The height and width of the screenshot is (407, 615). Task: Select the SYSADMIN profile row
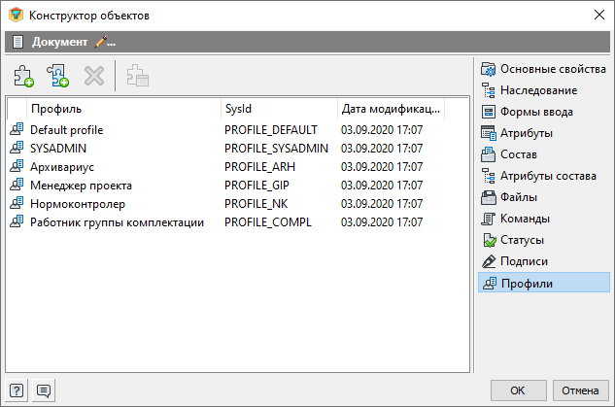[x=238, y=149]
